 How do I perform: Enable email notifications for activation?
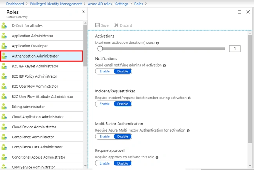(x=105, y=71)
